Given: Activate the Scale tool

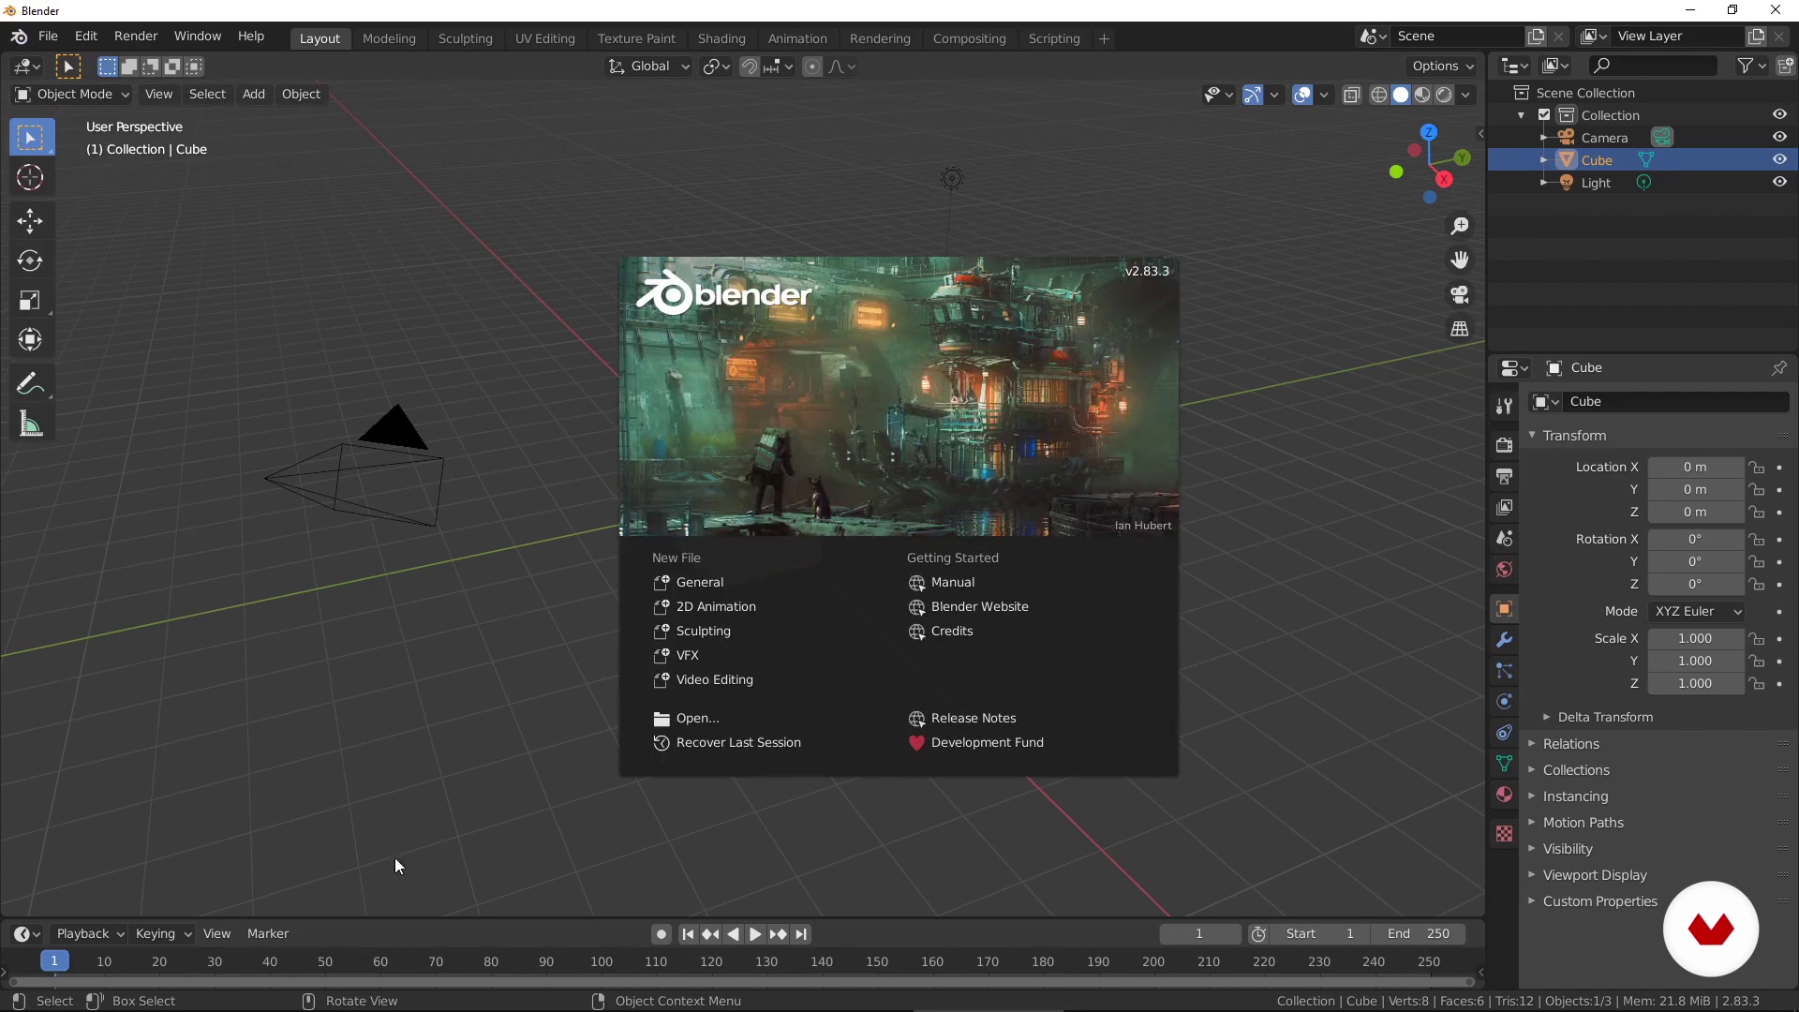Looking at the screenshot, I should pyautogui.click(x=30, y=300).
